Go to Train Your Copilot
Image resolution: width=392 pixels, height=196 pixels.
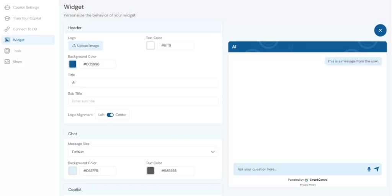tap(27, 18)
